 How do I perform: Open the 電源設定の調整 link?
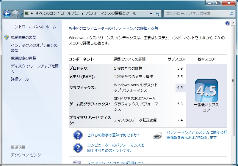24,58
